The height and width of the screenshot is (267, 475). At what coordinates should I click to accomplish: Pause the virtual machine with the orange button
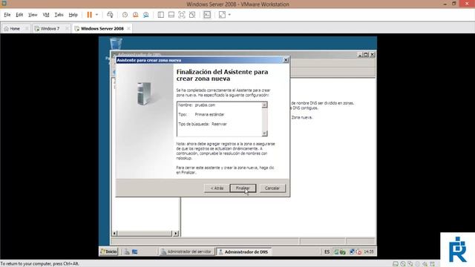[89, 15]
